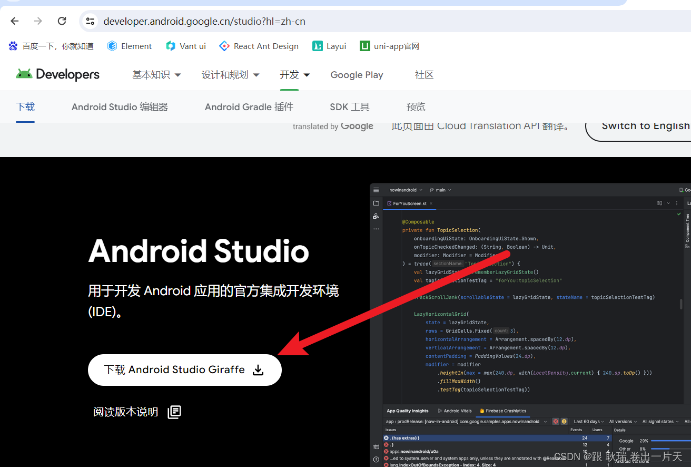Viewport: 691px width, 467px height.
Task: Select the hamburger menu icon in the IDE
Action: coord(376,190)
